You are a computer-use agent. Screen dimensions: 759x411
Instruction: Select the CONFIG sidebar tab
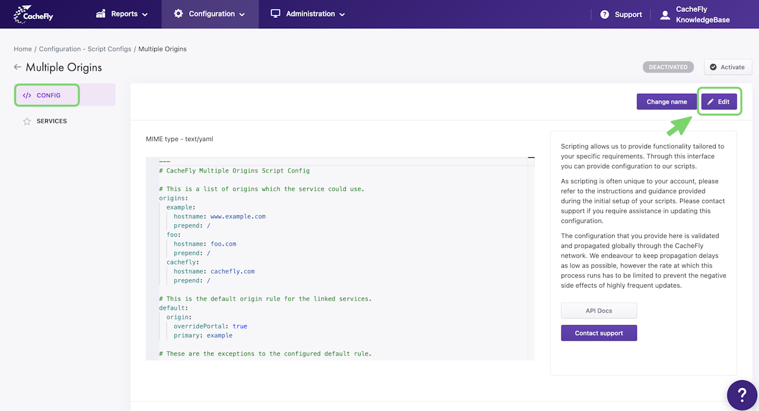point(47,95)
